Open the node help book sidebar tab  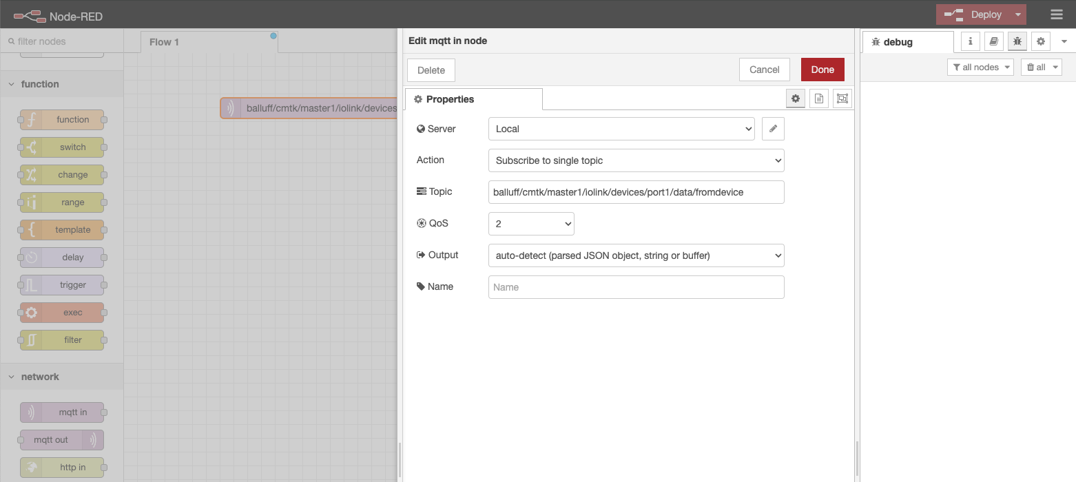993,41
